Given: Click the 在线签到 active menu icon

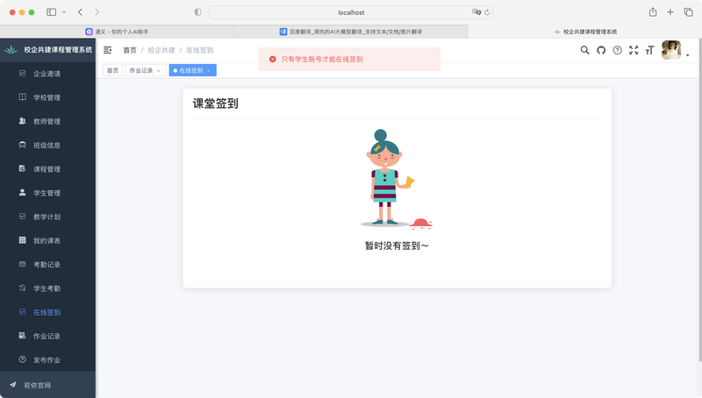Looking at the screenshot, I should 23,312.
